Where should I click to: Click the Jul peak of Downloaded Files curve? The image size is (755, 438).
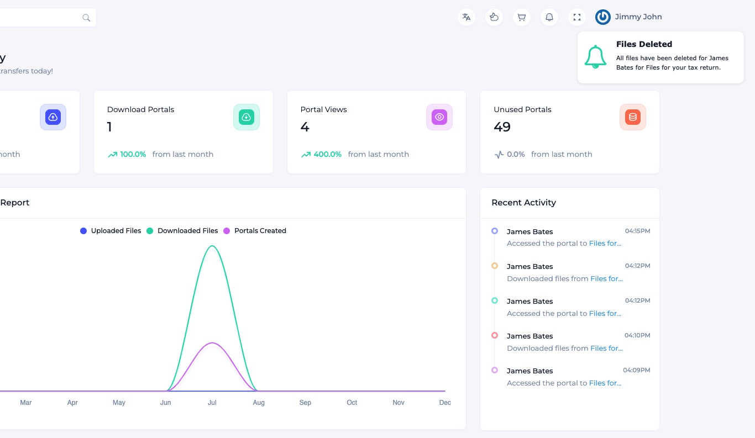(x=212, y=246)
